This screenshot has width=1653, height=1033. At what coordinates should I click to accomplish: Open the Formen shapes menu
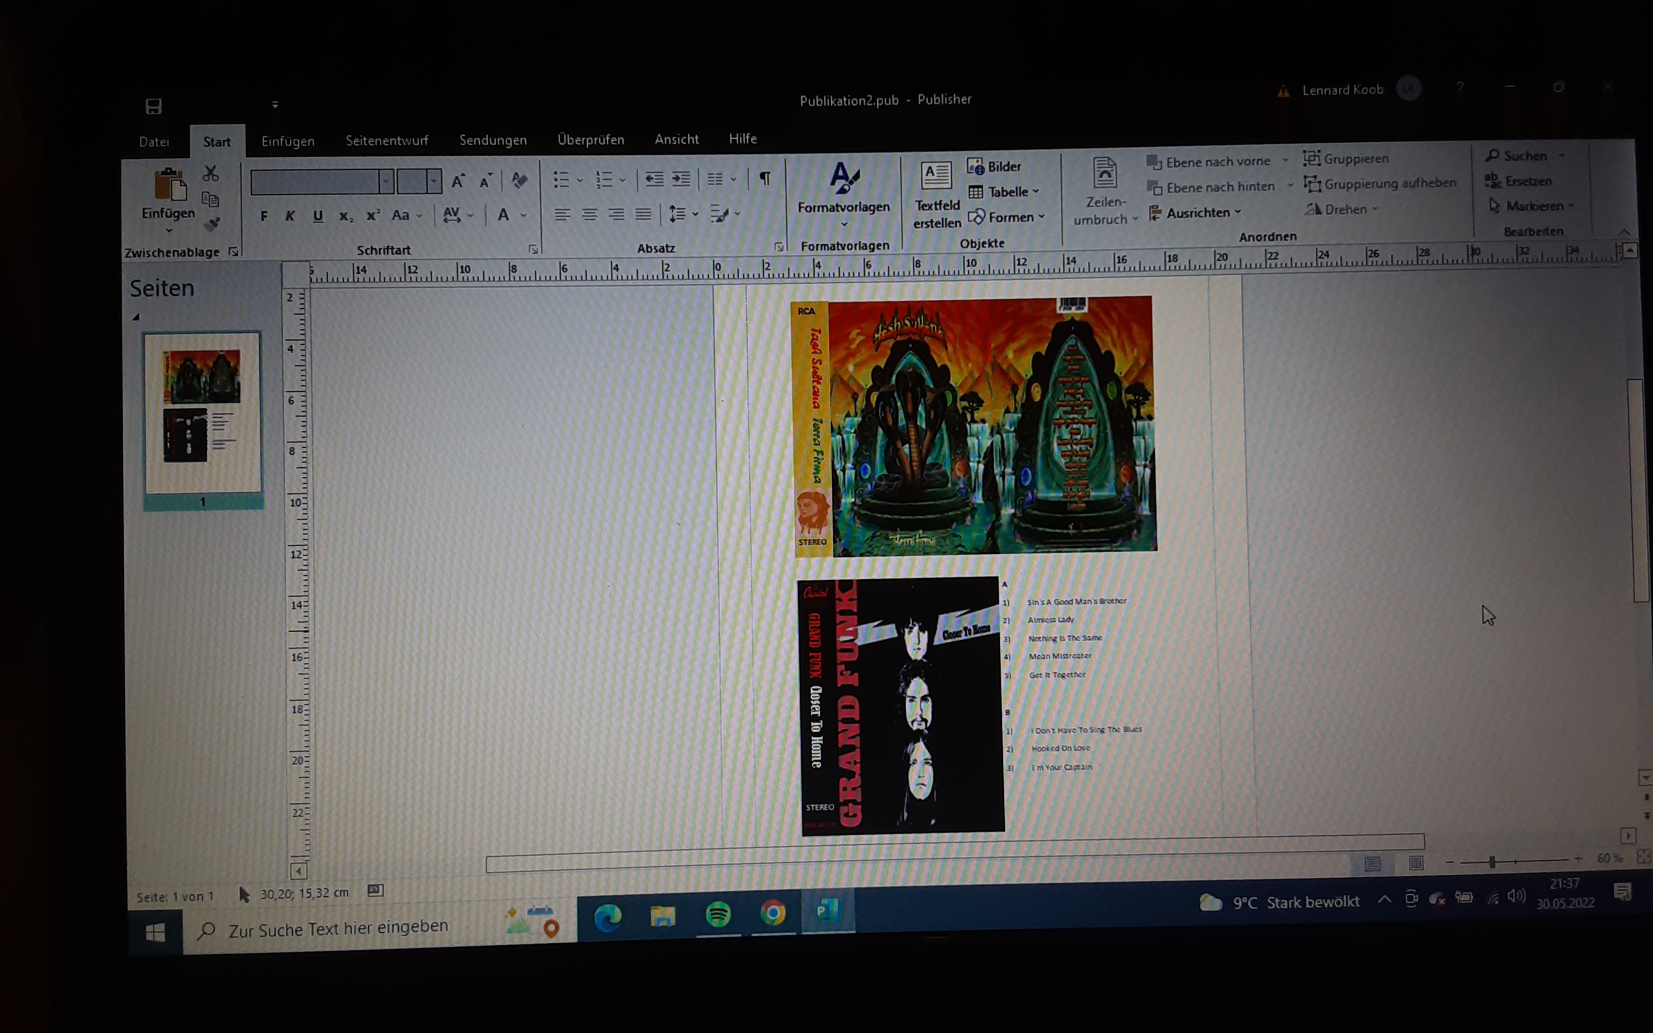[x=1006, y=217]
